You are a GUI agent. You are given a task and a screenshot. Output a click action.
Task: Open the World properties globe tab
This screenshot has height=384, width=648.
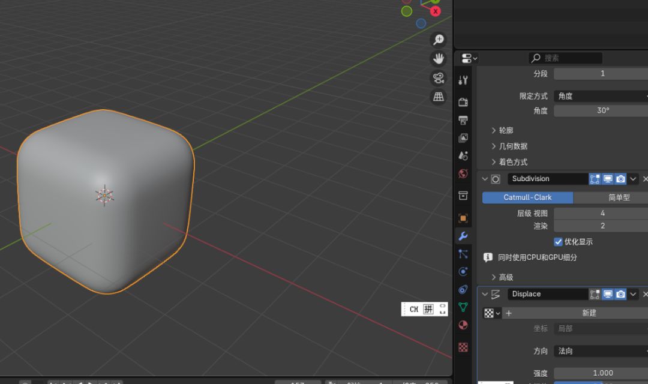(x=463, y=174)
